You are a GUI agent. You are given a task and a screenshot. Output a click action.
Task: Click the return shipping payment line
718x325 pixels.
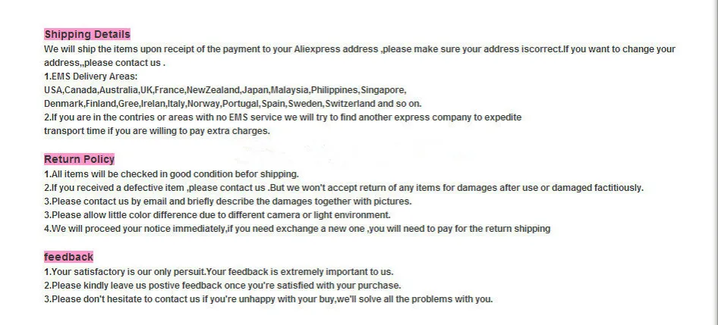pyautogui.click(x=298, y=229)
